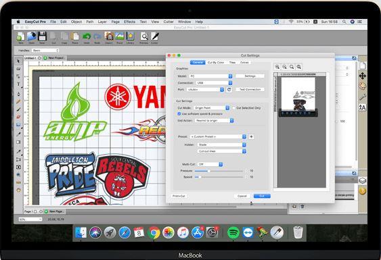This screenshot has width=381, height=260.
Task: Click the Speed slider
Action: click(219, 177)
